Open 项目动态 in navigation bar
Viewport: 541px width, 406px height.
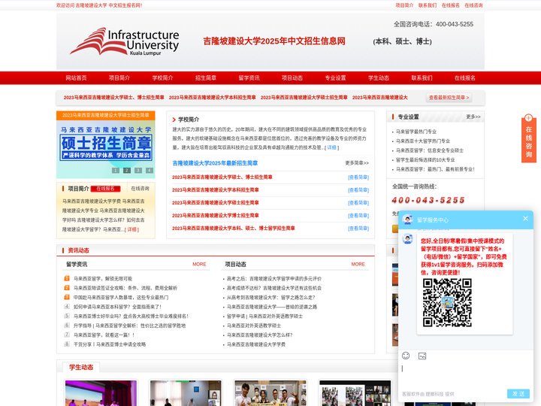click(x=292, y=78)
